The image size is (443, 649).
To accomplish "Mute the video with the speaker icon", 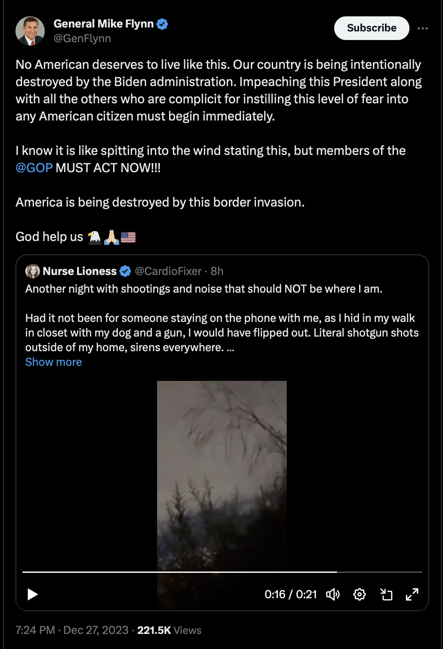I will click(x=332, y=594).
